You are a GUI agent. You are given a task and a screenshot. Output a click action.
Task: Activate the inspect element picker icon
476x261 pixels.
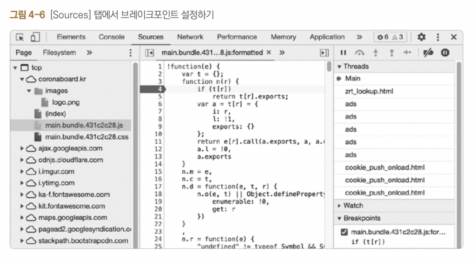tap(20, 37)
